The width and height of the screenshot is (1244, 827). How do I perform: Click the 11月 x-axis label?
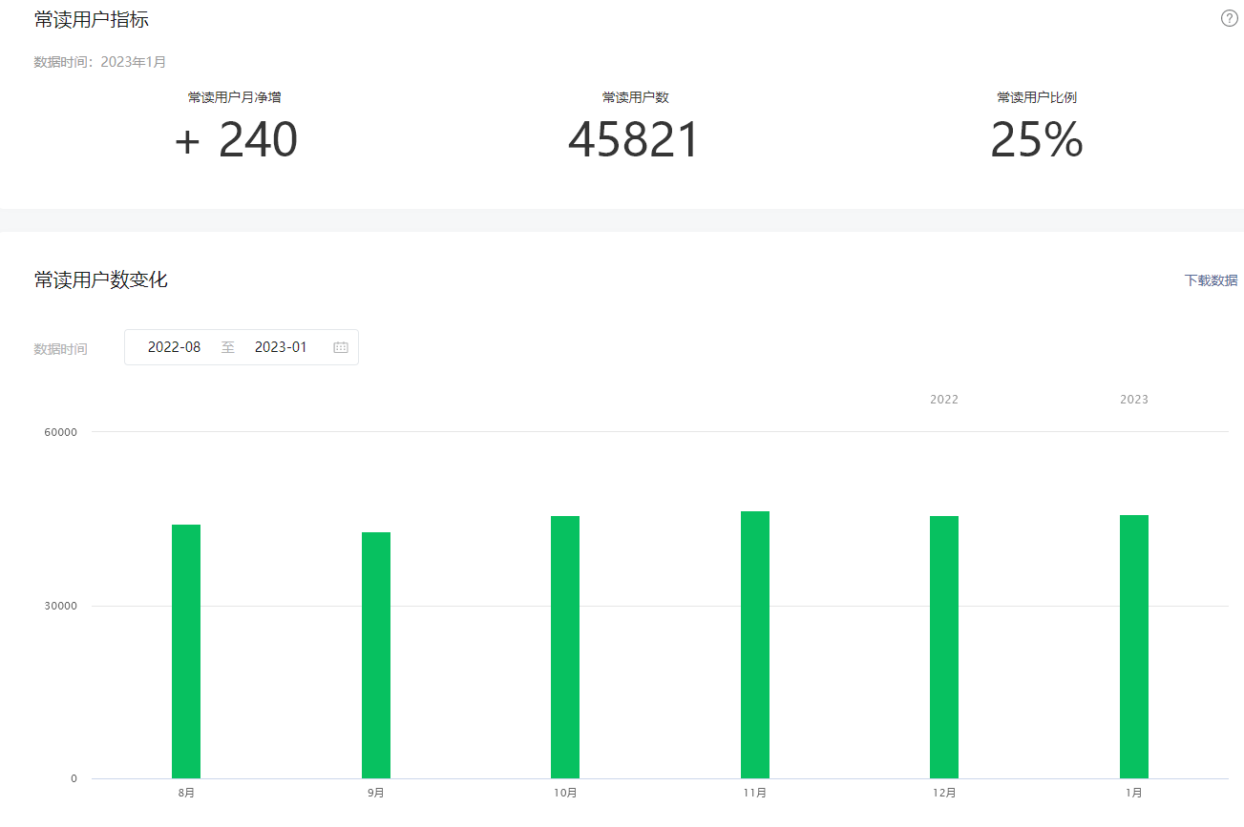[755, 793]
